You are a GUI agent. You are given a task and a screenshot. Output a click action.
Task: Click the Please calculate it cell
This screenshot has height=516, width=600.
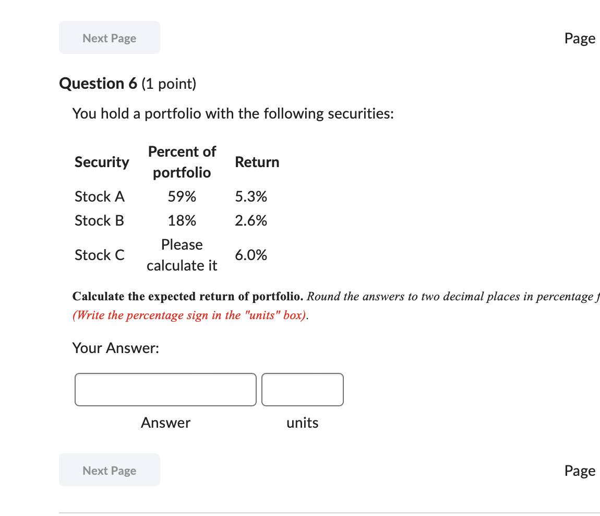click(x=182, y=255)
